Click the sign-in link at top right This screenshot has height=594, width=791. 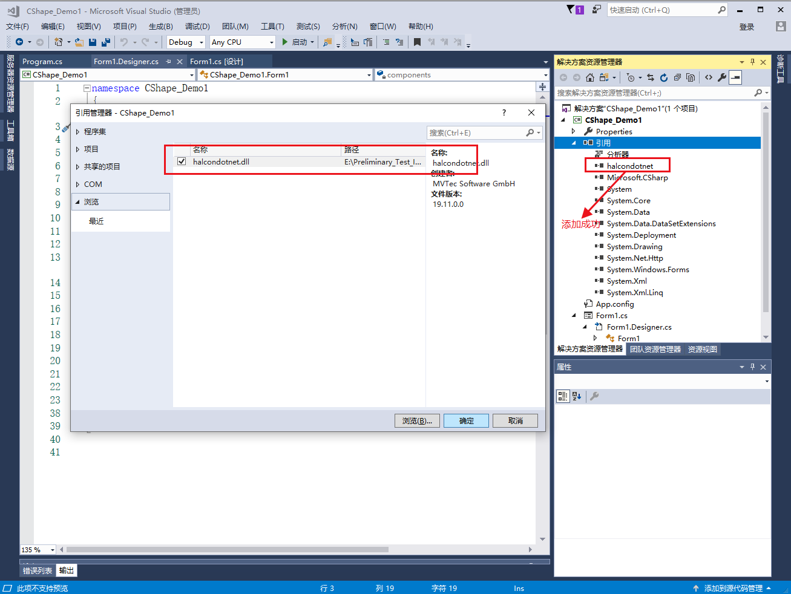747,27
